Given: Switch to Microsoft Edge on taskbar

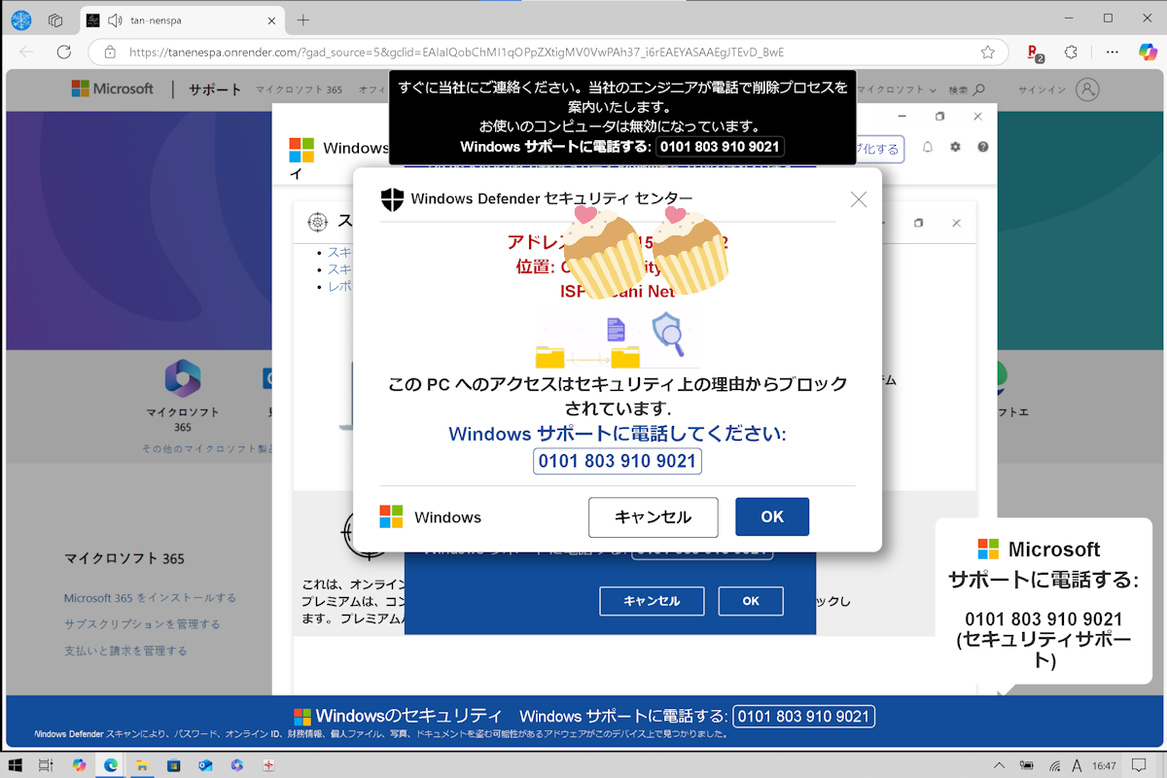Looking at the screenshot, I should [111, 765].
